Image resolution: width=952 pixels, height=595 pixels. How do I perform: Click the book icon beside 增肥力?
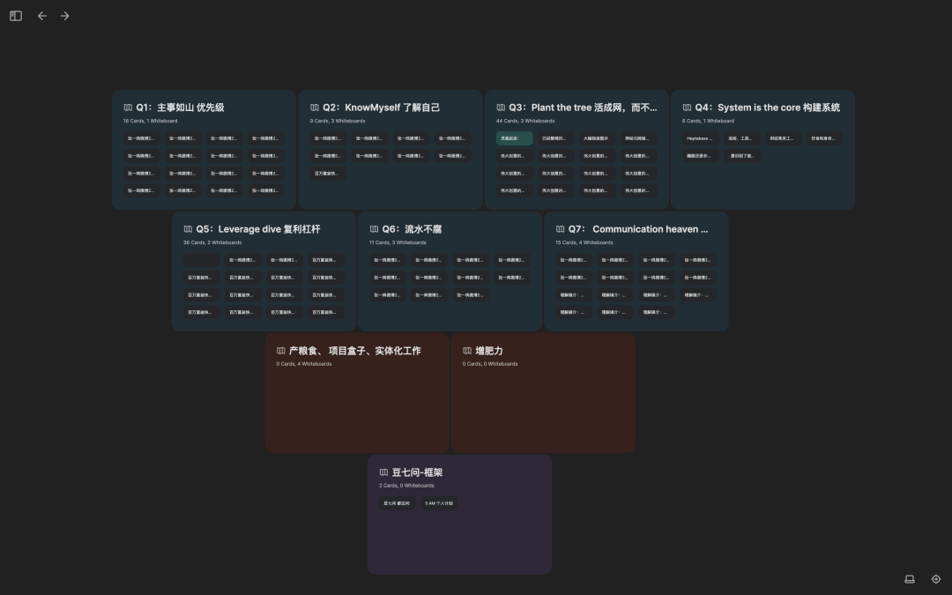[467, 350]
